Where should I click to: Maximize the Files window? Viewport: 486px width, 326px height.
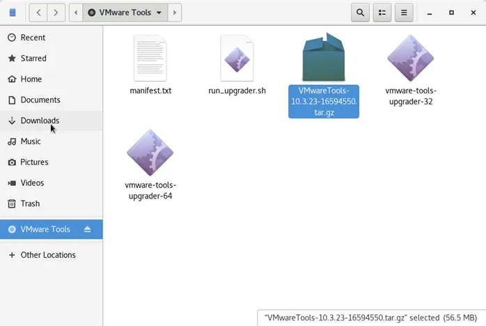(x=451, y=13)
